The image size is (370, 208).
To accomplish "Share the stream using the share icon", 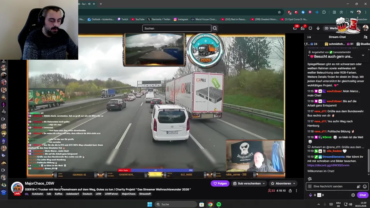I will [x=290, y=191].
